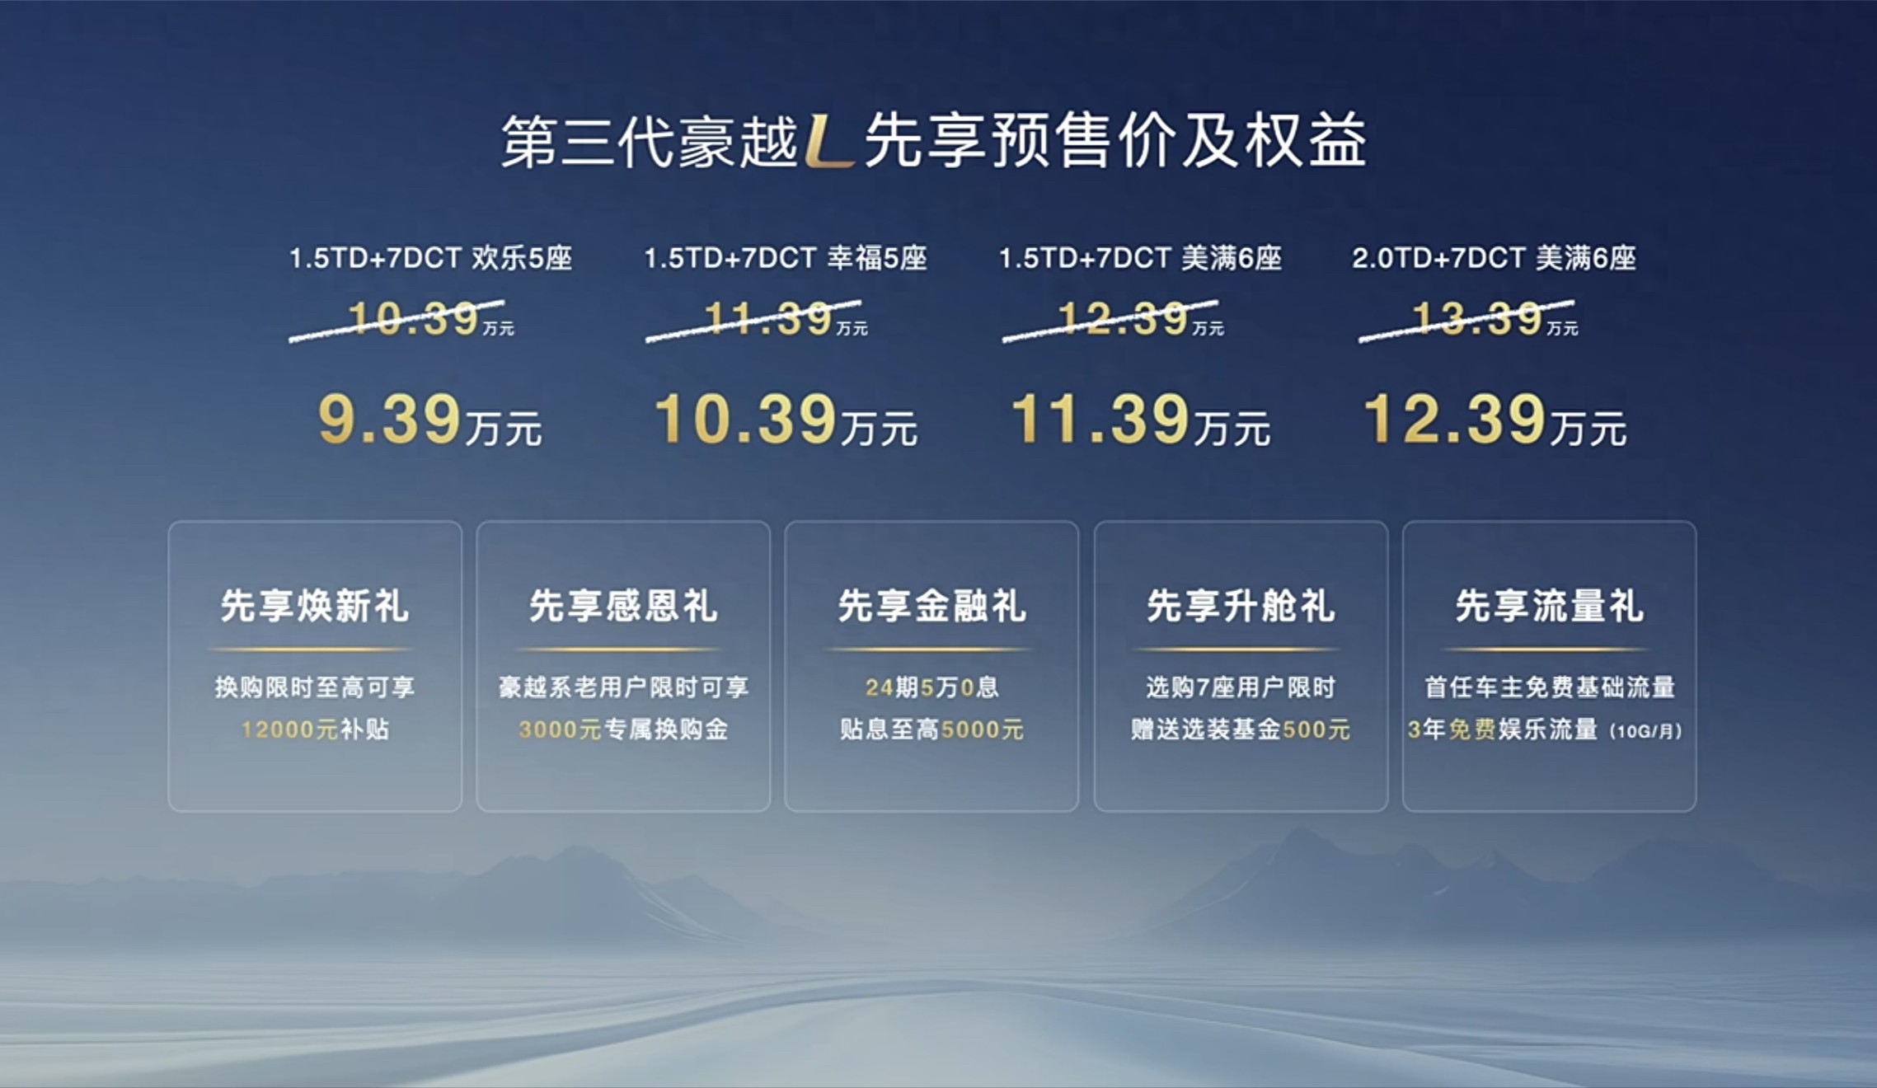Click the gold divider under 先享流量礼

pyautogui.click(x=1550, y=651)
